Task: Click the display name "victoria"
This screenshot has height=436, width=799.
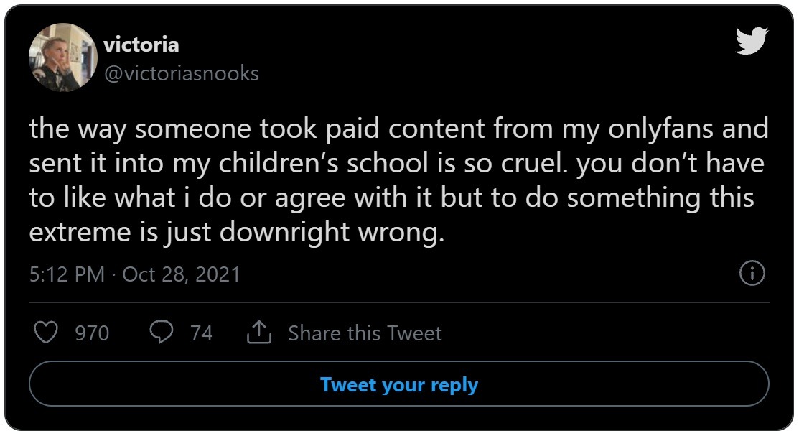Action: click(141, 45)
